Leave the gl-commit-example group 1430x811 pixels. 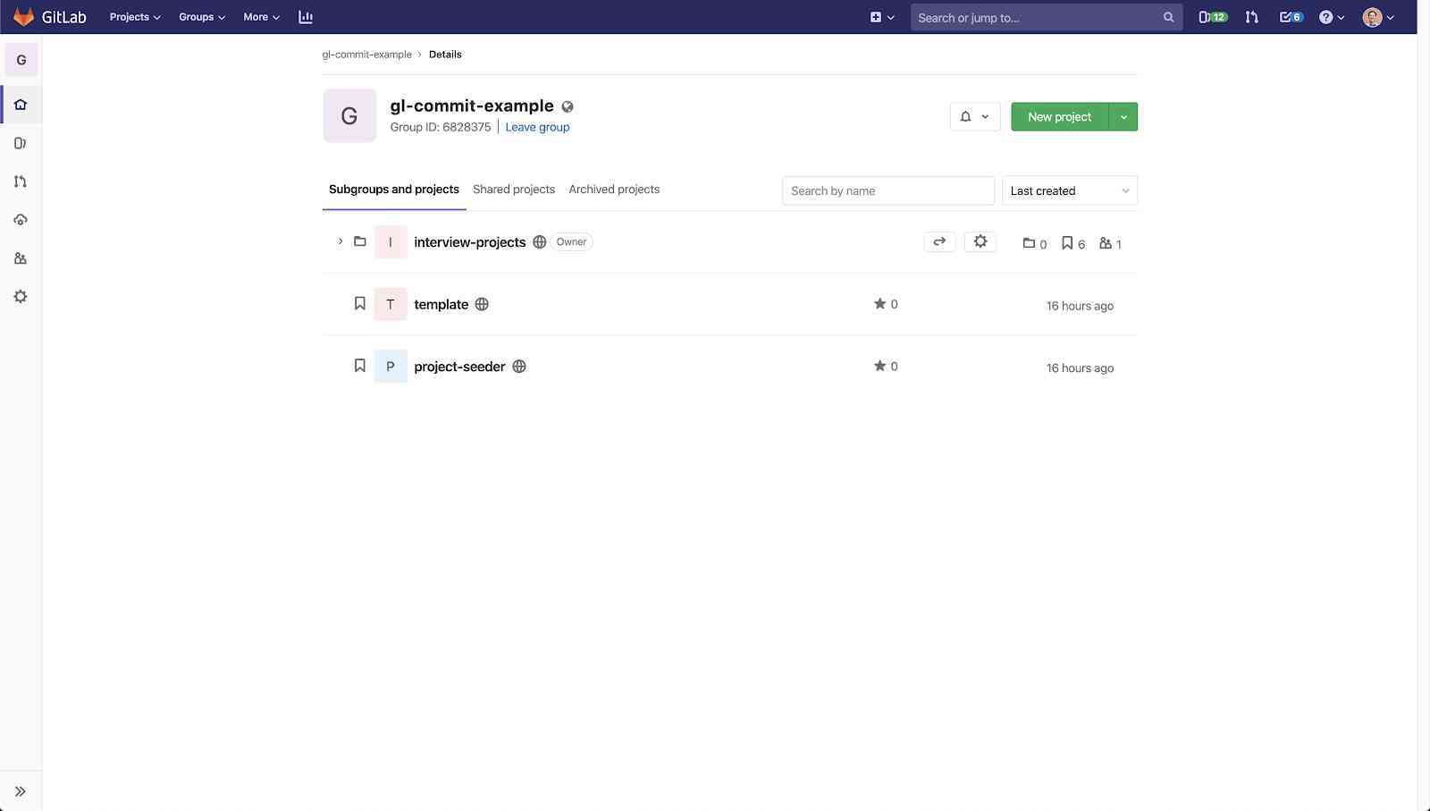point(537,126)
